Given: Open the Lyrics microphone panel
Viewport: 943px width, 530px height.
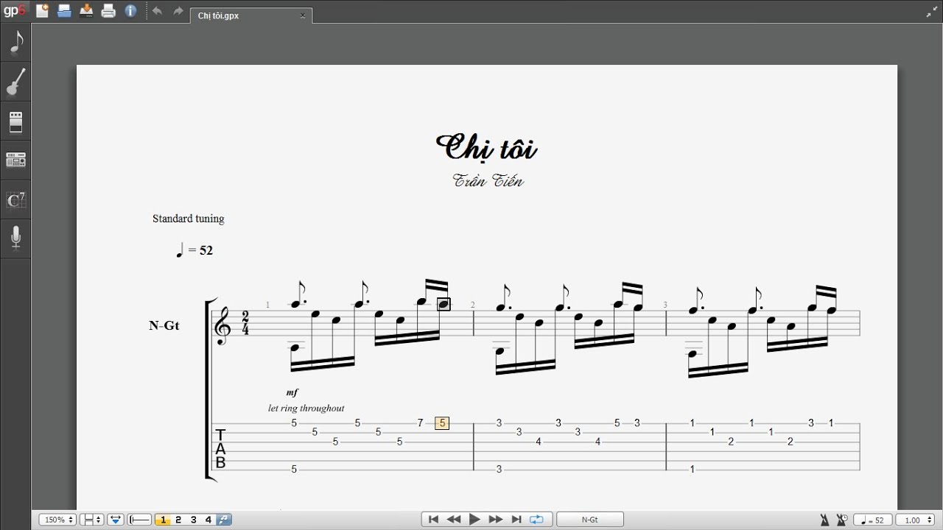Looking at the screenshot, I should 15,238.
